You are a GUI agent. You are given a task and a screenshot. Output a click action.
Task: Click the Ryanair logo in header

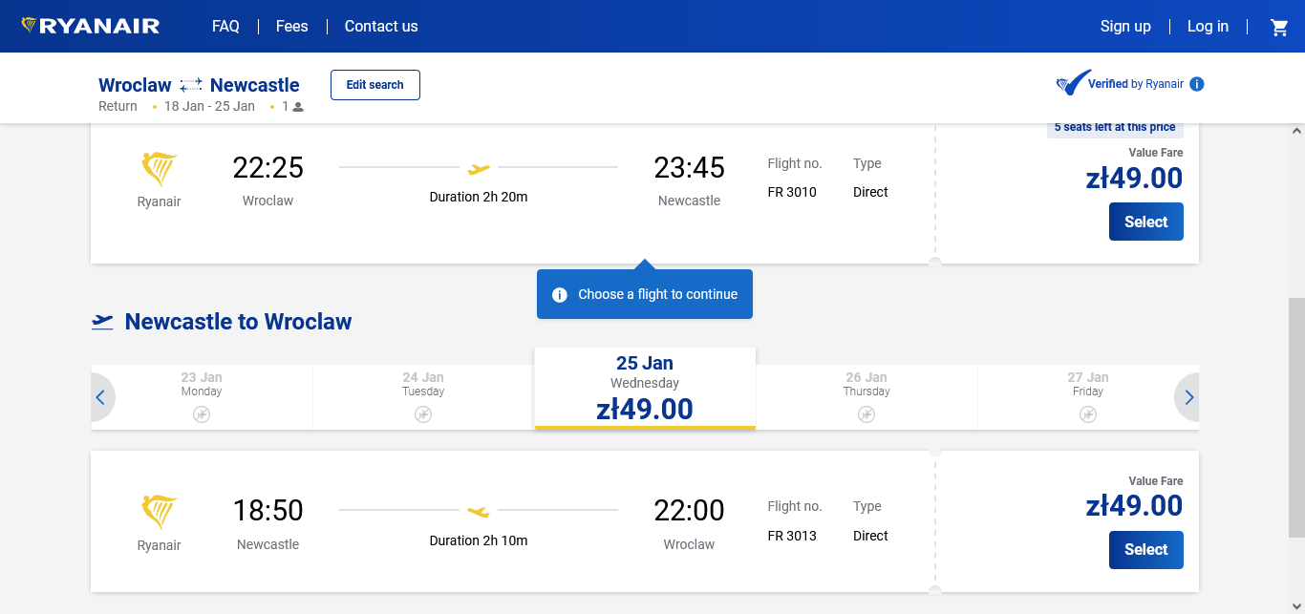pos(91,26)
